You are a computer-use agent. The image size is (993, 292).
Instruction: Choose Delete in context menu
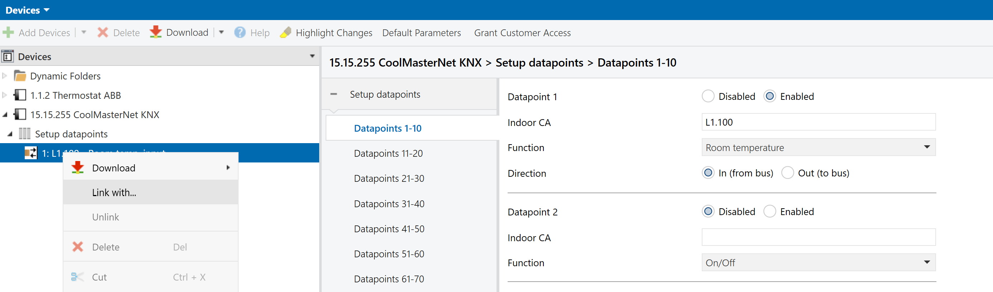coord(150,247)
